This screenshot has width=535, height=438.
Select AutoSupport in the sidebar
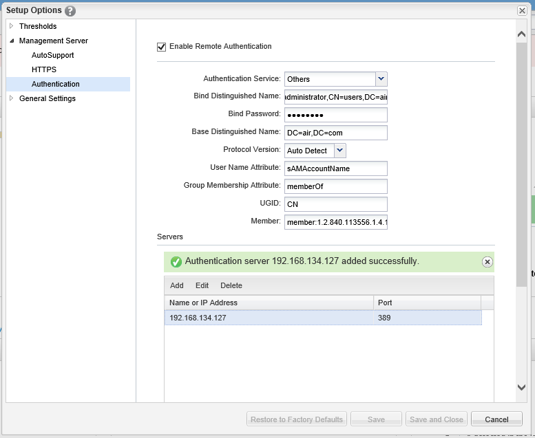pos(52,55)
